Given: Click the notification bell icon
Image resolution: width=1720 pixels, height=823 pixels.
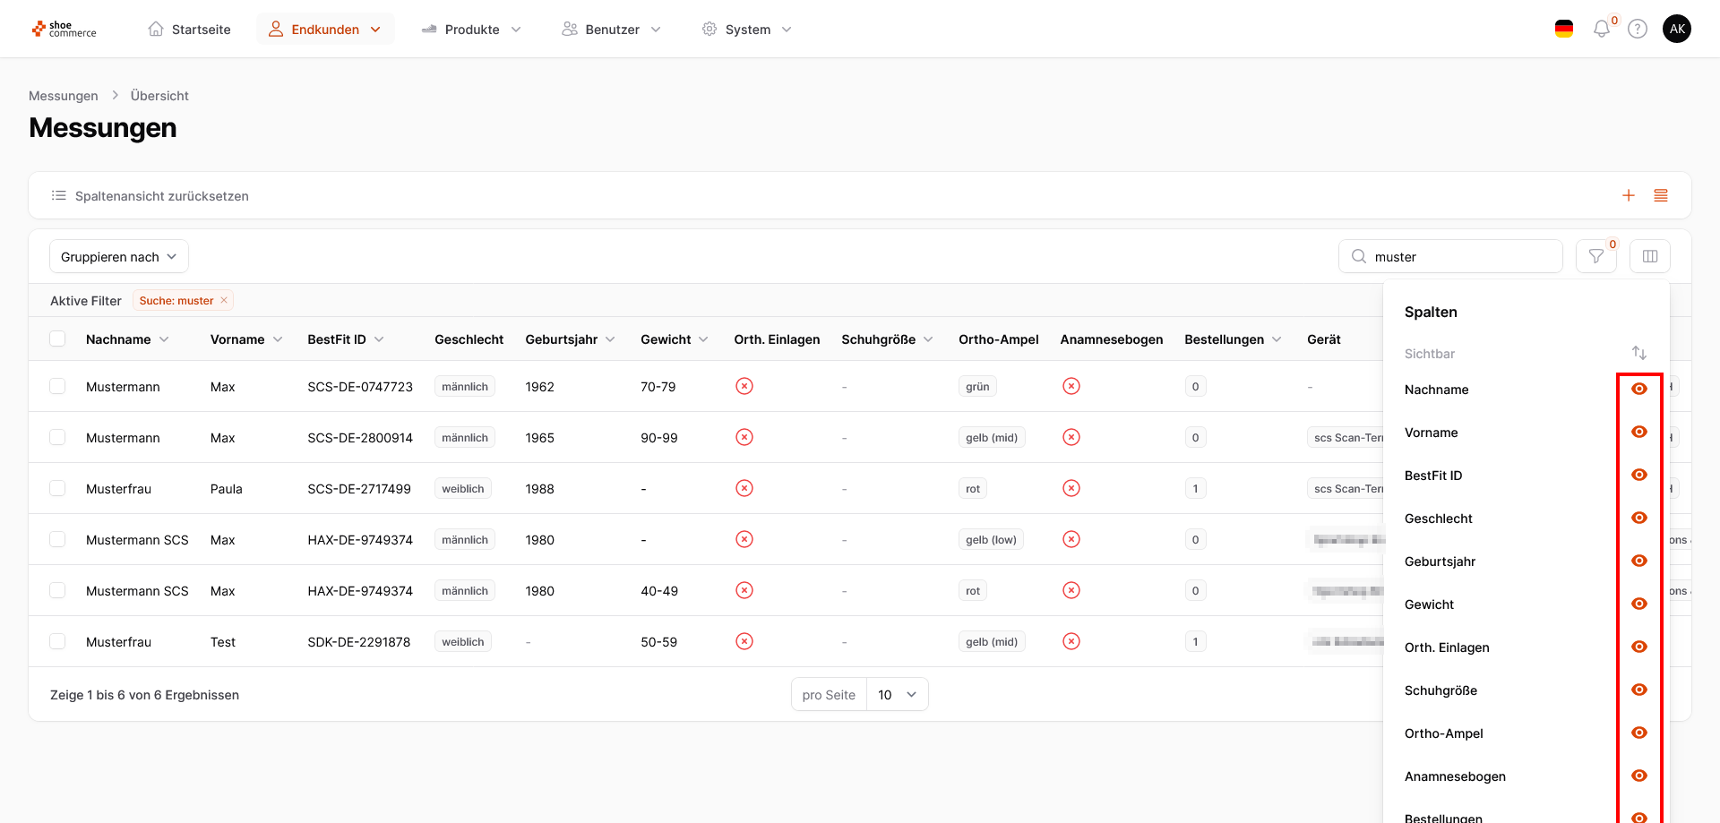Looking at the screenshot, I should point(1601,30).
